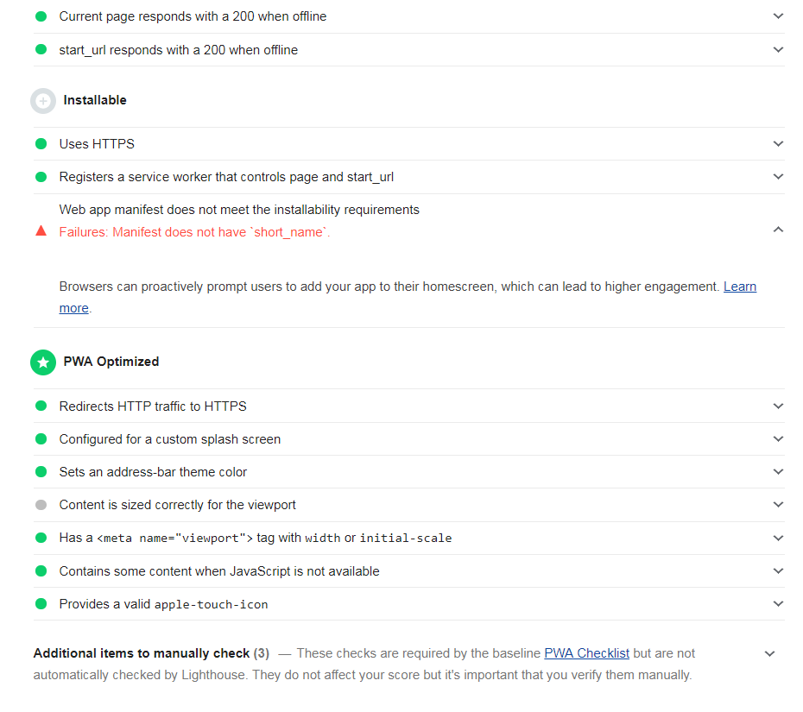The image size is (803, 712).
Task: Click the green pass icon beside Uses HTTPS
Action: point(41,144)
